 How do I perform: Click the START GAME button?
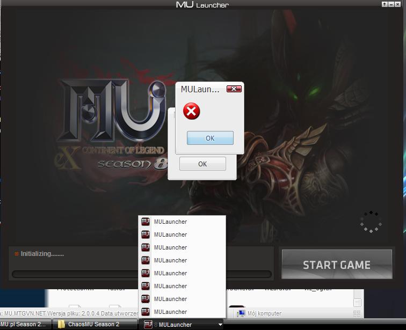point(337,265)
